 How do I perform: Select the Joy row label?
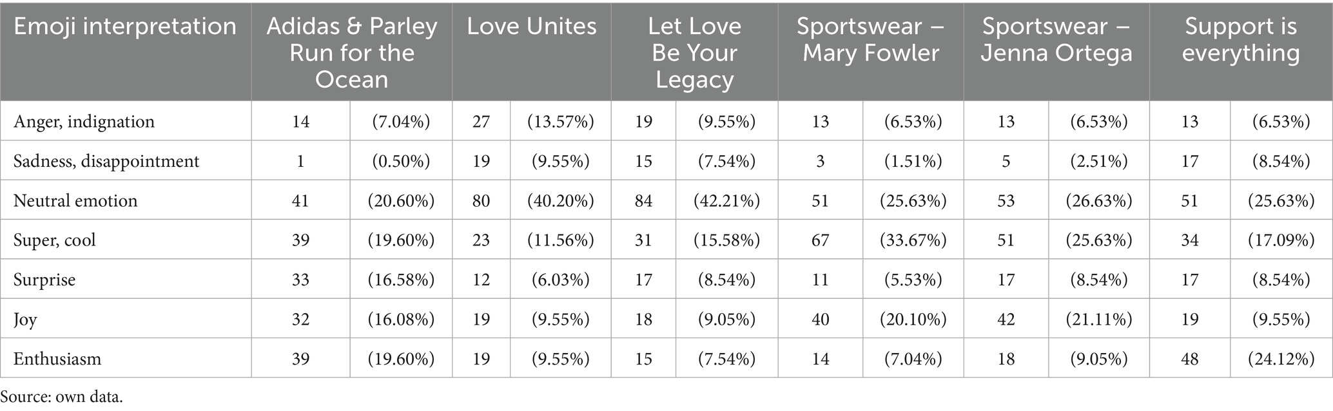25,320
